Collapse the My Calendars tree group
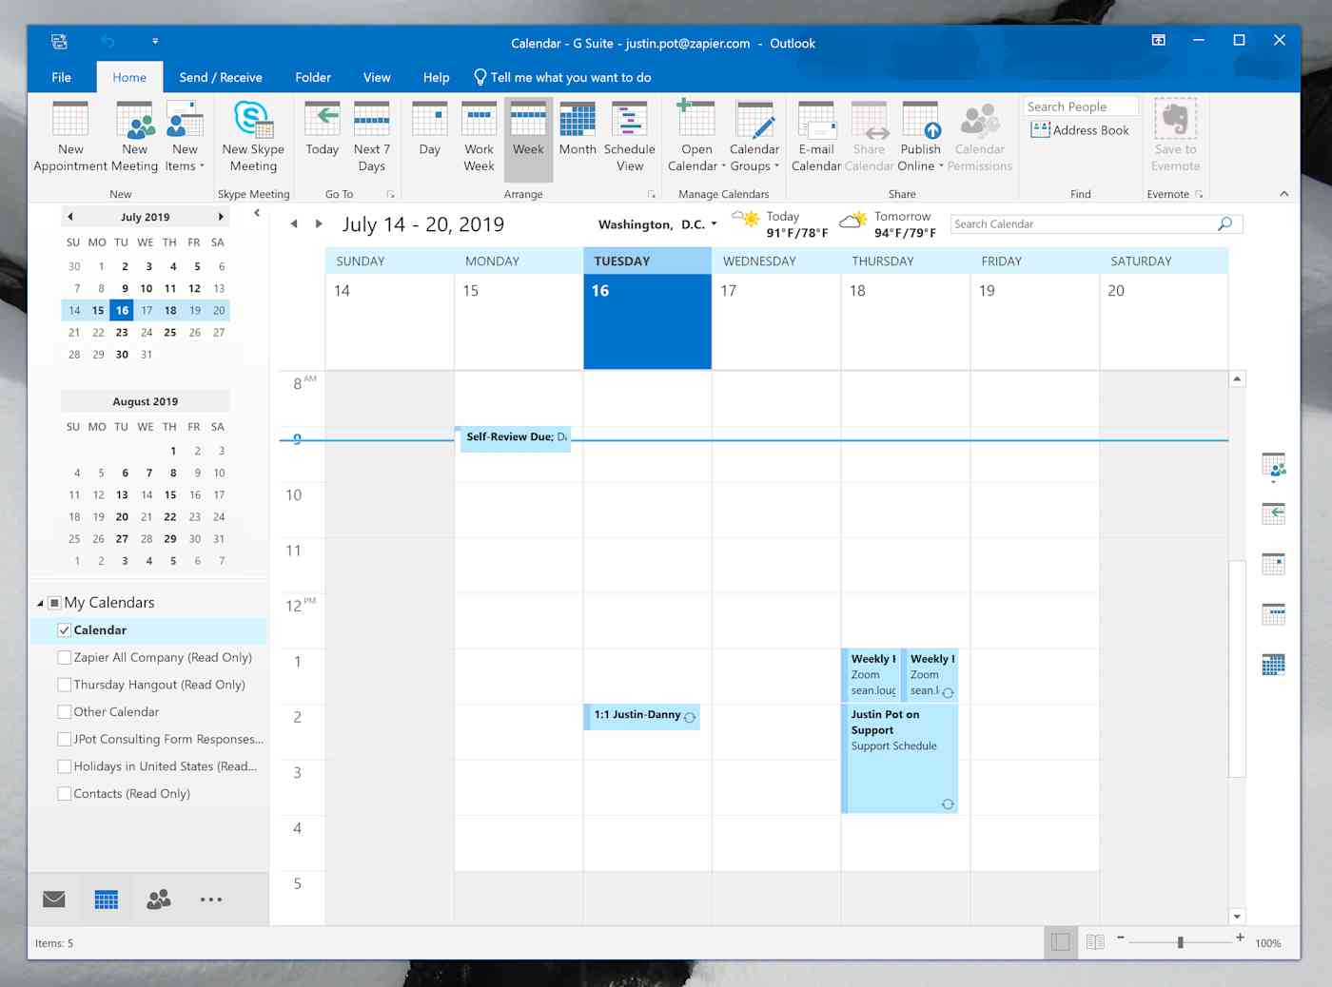The image size is (1332, 987). coord(40,603)
